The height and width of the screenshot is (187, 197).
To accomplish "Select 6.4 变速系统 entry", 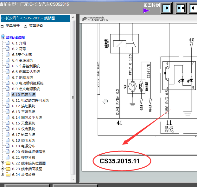I will 22,60.
